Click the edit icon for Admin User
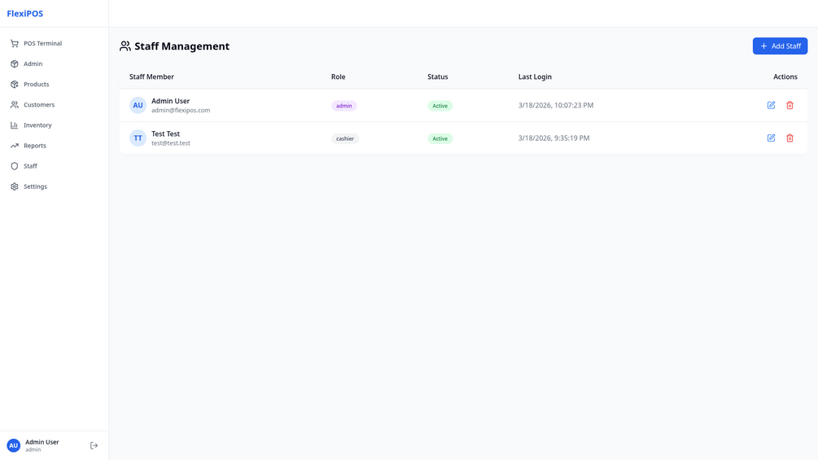 coord(771,105)
